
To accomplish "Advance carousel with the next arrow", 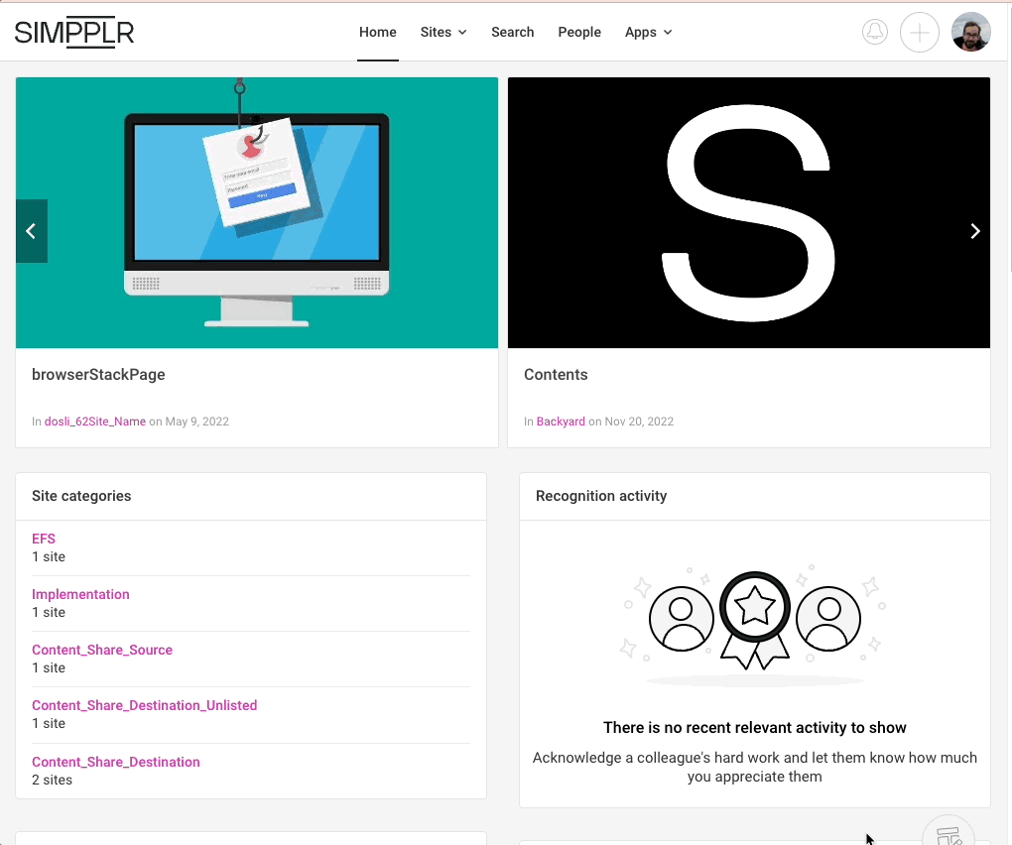I will coord(974,231).
